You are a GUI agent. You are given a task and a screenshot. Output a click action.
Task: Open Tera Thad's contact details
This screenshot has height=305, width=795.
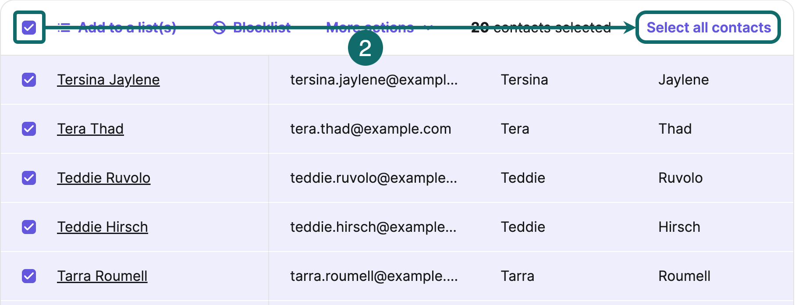[x=90, y=129]
